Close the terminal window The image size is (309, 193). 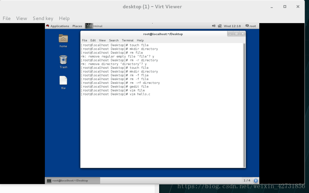click(243, 34)
